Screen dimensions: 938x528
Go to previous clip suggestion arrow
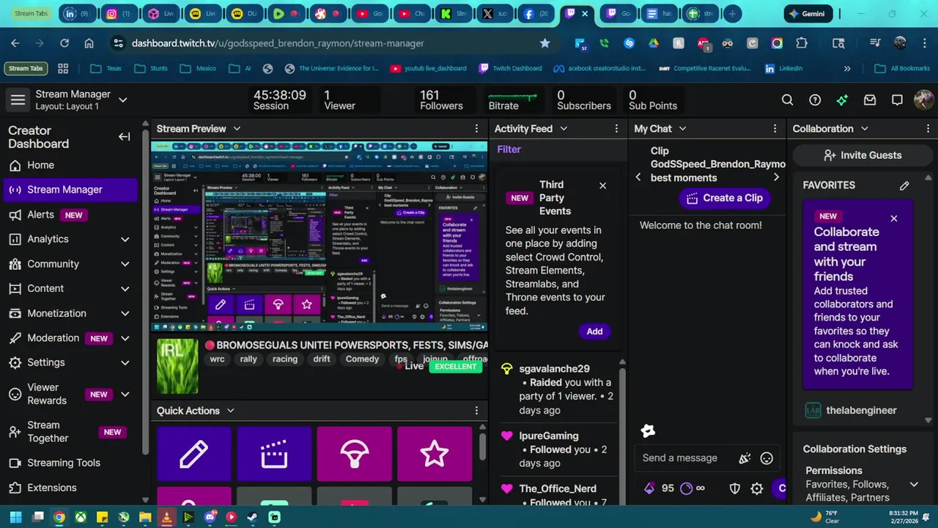point(638,177)
